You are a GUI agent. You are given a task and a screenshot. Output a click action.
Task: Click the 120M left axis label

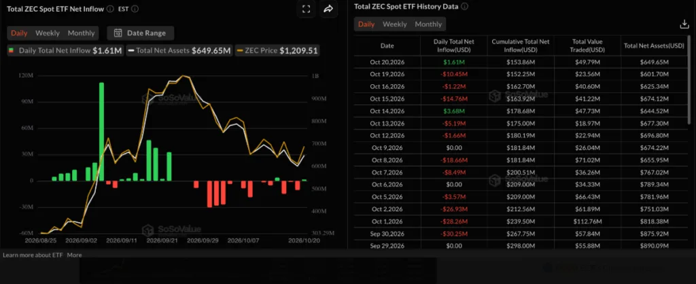click(x=27, y=76)
